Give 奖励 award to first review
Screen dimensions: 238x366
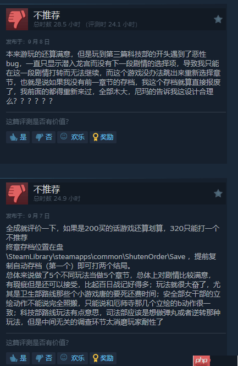103,137
